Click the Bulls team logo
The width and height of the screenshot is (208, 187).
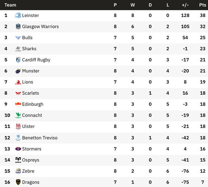(18, 38)
